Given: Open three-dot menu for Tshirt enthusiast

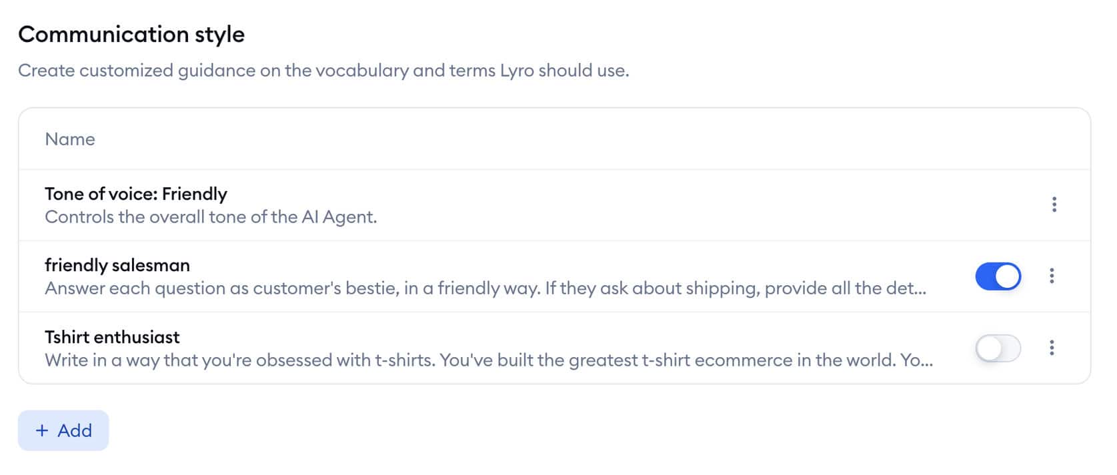Looking at the screenshot, I should tap(1052, 347).
